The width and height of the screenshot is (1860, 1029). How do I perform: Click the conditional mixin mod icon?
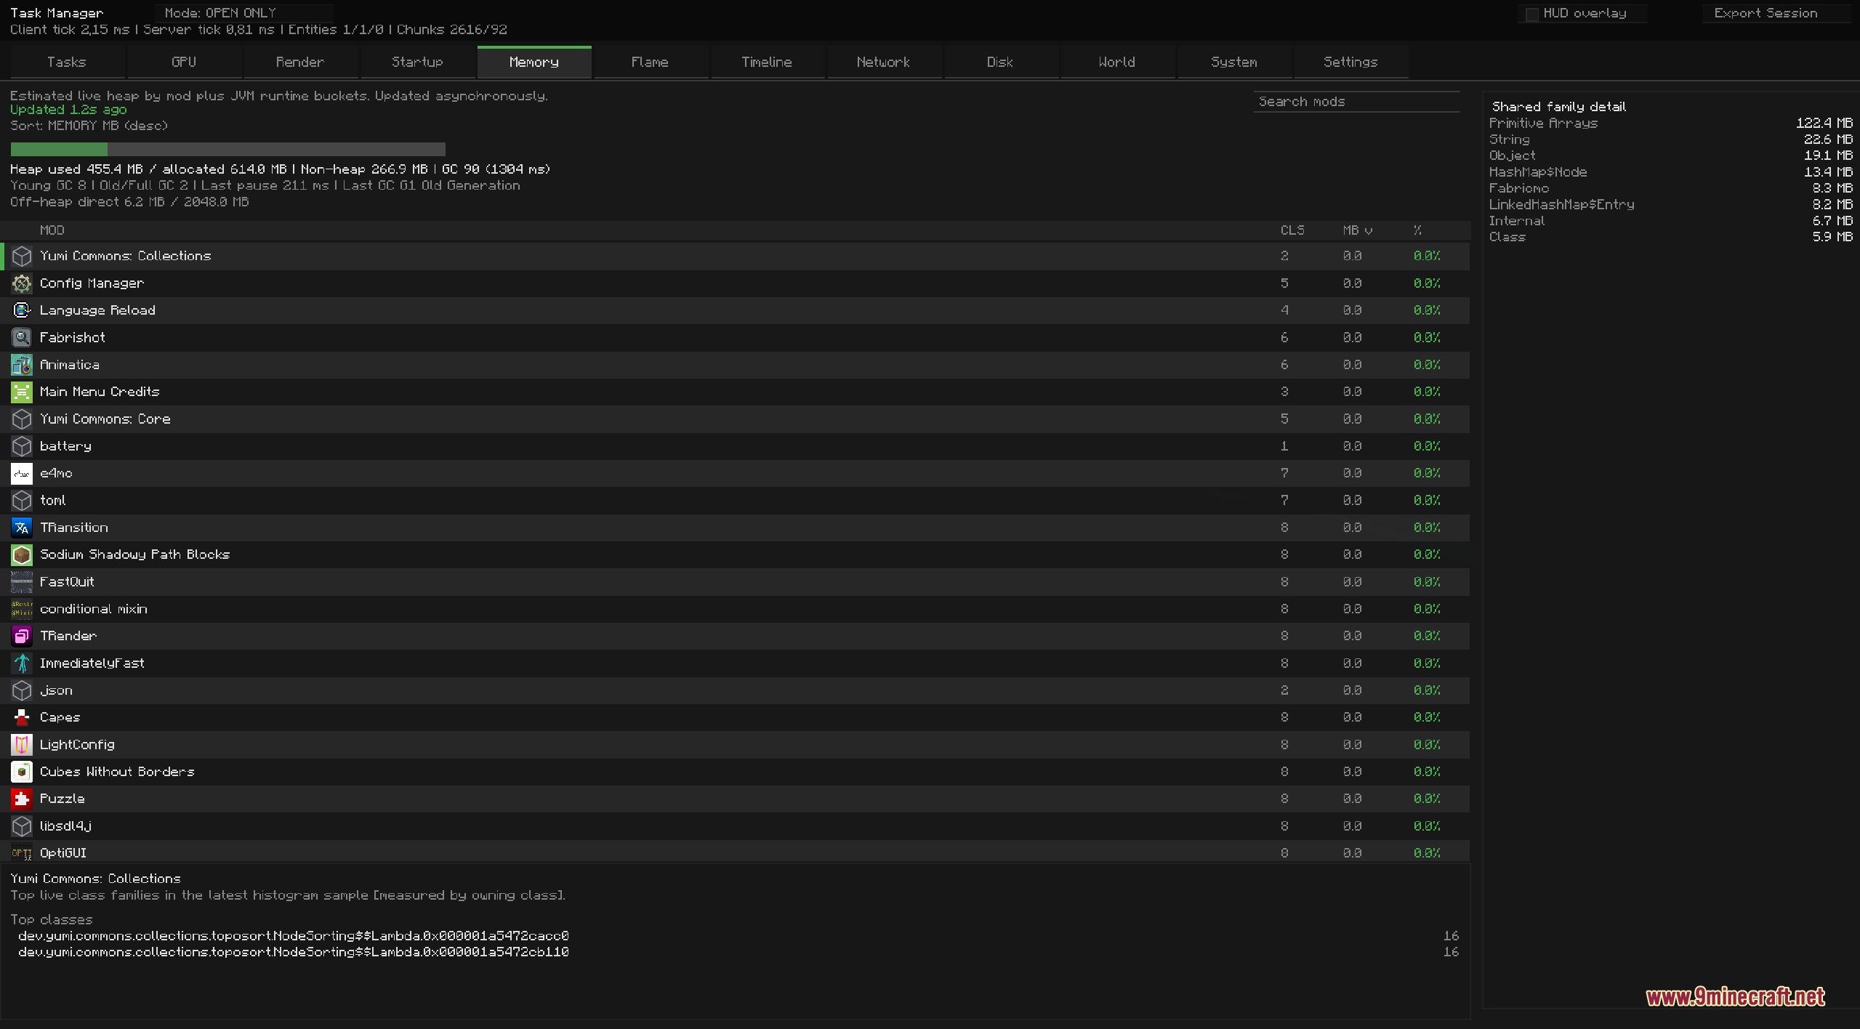[x=22, y=609]
